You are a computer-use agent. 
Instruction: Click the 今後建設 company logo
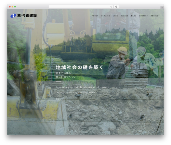[x=24, y=15]
